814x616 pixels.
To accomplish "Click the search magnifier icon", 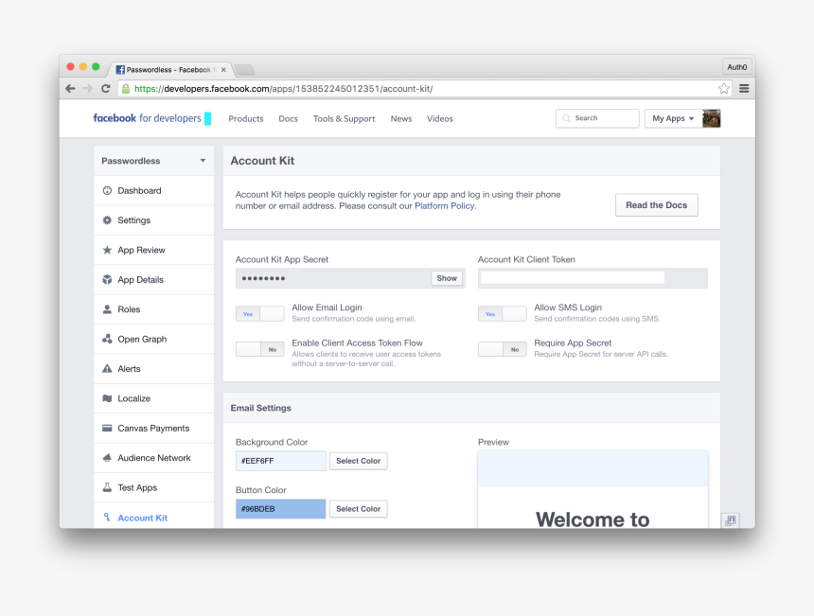I will (566, 118).
